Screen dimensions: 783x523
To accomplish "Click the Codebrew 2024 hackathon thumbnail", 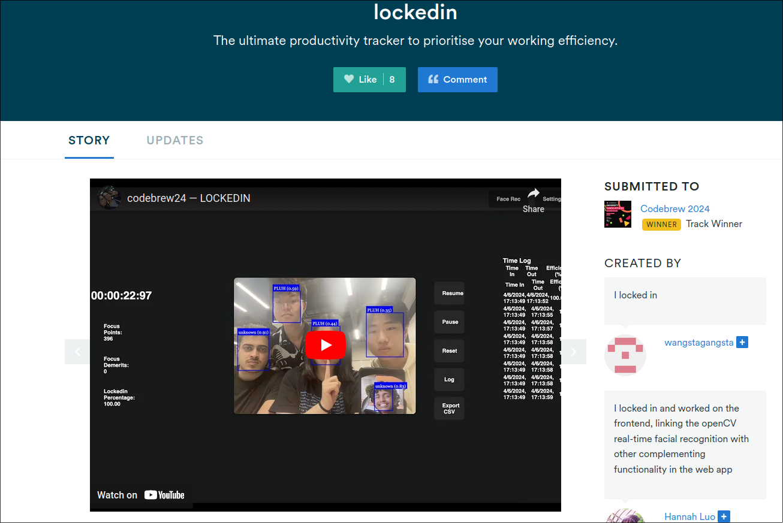I will 618,214.
